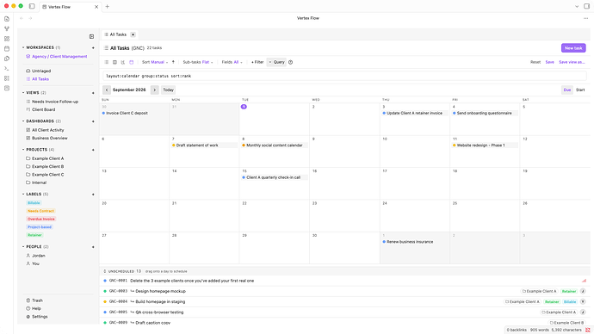Open command terminal icon in left ribbon
This screenshot has width=594, height=334.
point(7,69)
